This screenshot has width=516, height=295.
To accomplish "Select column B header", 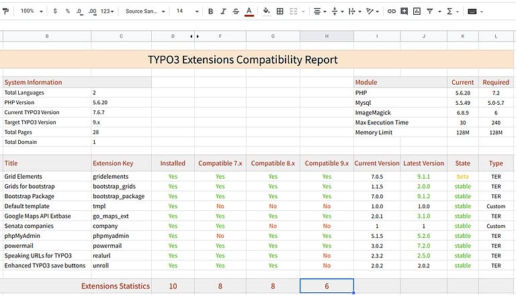I will tap(47, 36).
